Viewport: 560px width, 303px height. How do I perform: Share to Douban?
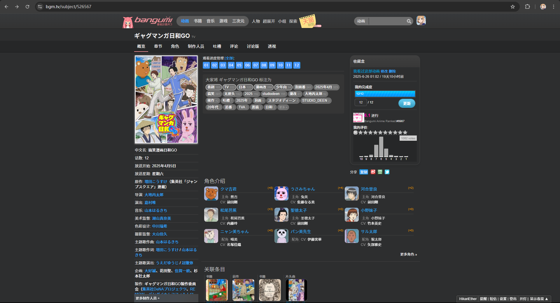(380, 172)
